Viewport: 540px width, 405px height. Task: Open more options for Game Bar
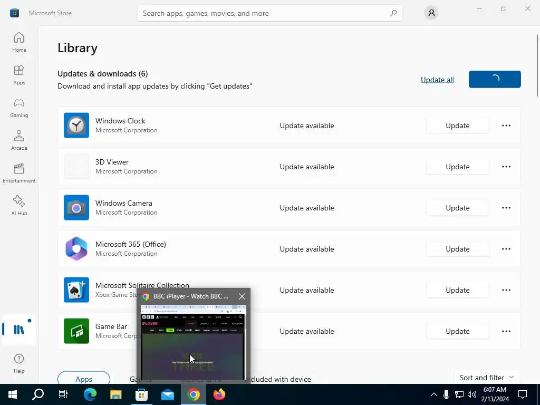(506, 331)
